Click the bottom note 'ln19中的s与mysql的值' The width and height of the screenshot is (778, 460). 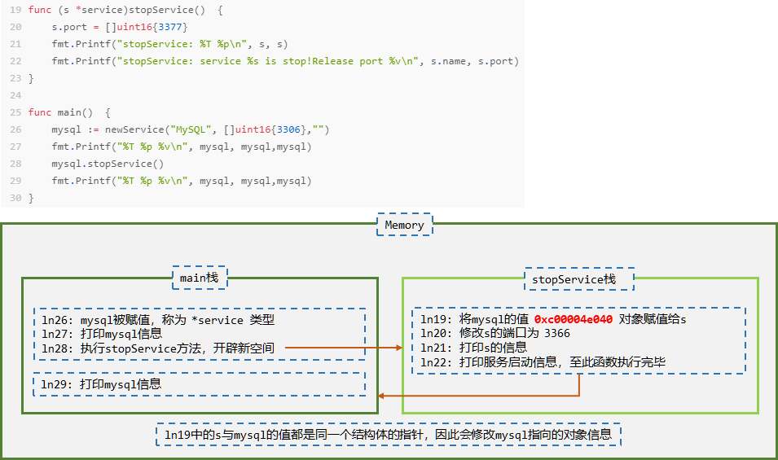[x=389, y=435]
